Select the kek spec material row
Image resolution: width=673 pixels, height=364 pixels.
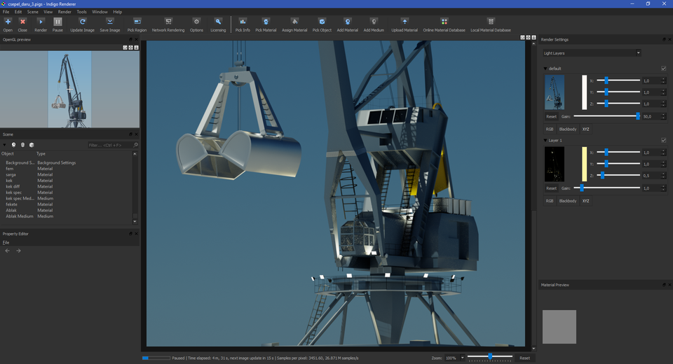click(x=14, y=192)
